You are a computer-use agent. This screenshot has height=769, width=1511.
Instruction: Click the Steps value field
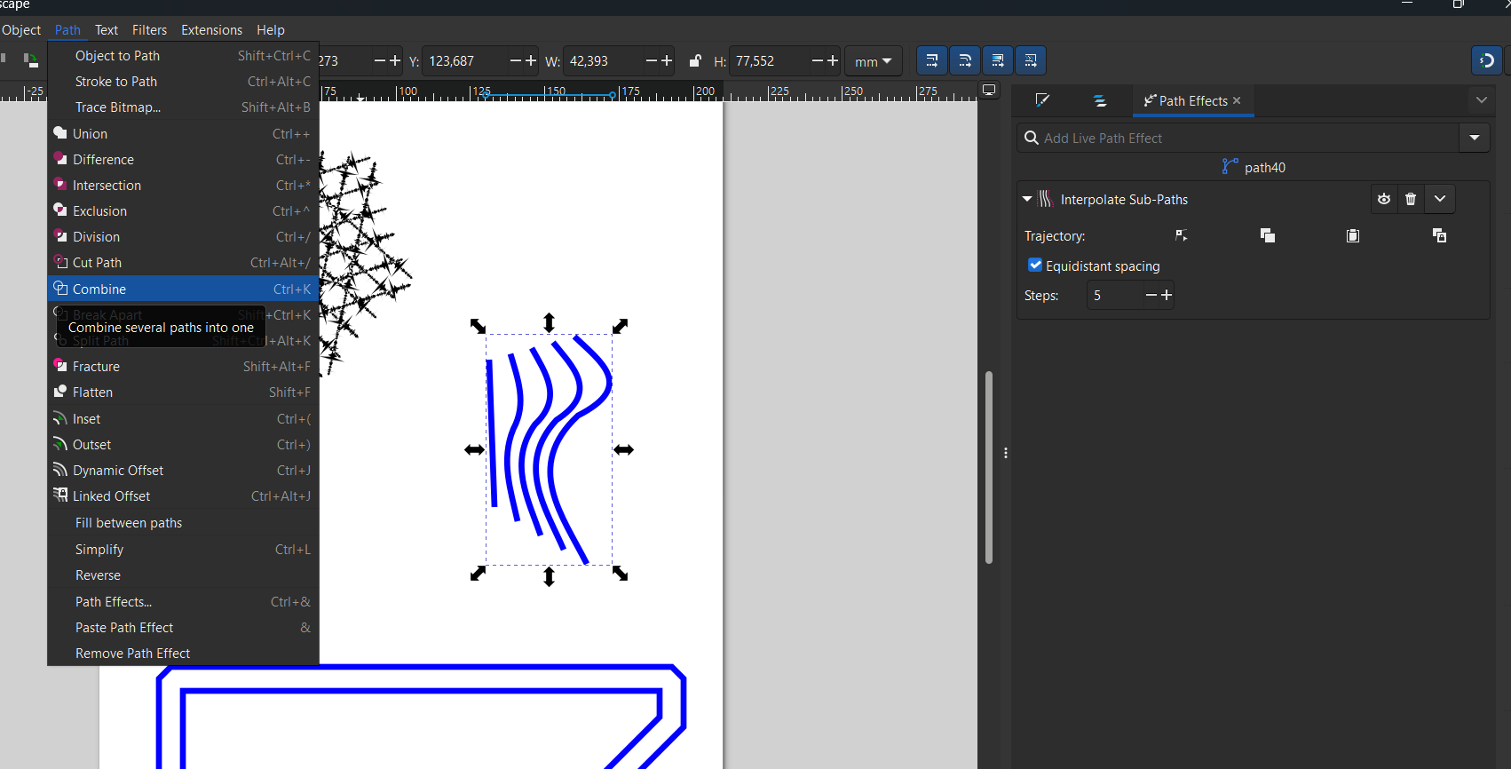pyautogui.click(x=1113, y=295)
